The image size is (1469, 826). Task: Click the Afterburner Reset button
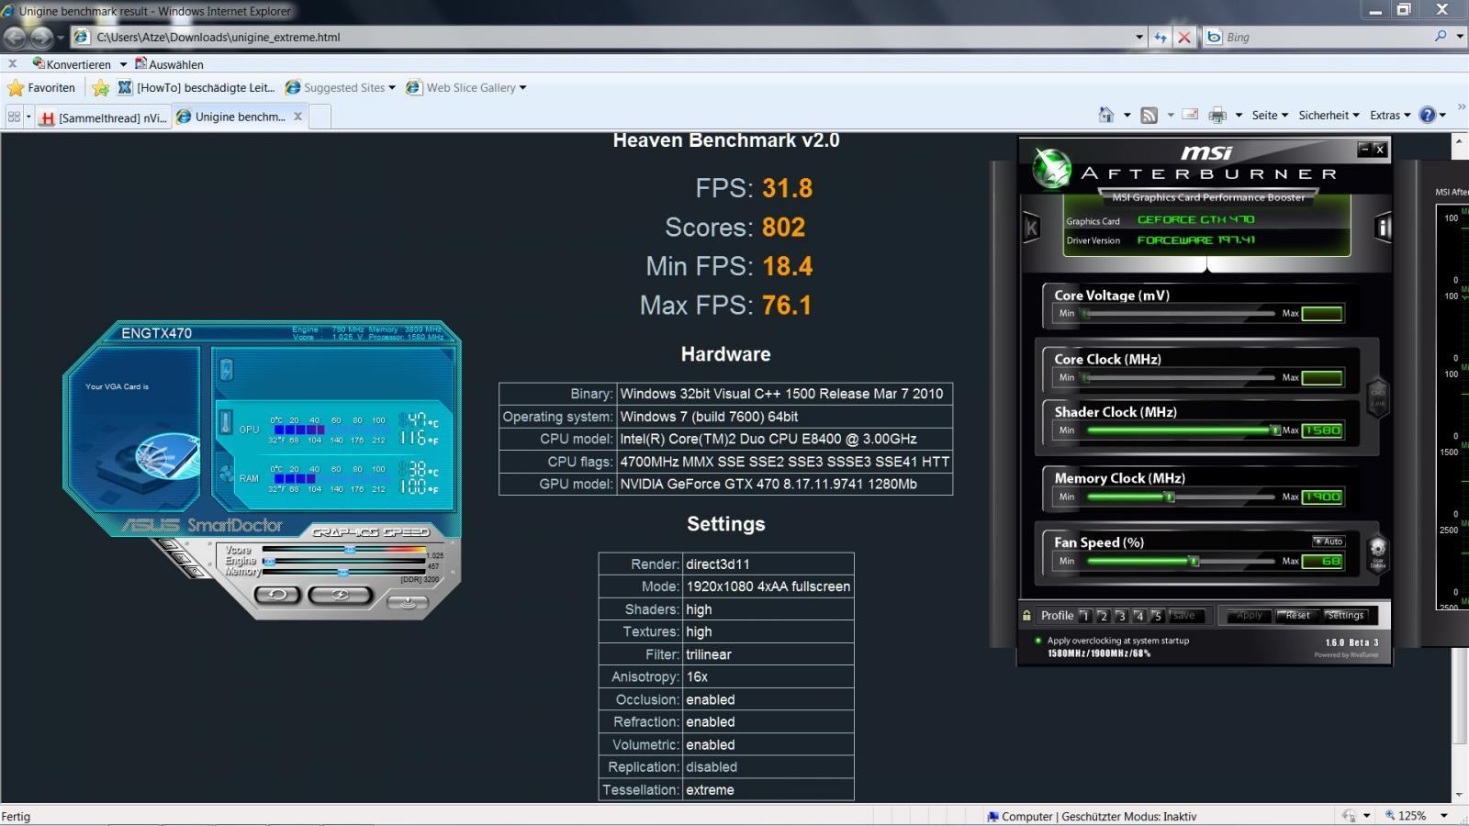[1297, 616]
